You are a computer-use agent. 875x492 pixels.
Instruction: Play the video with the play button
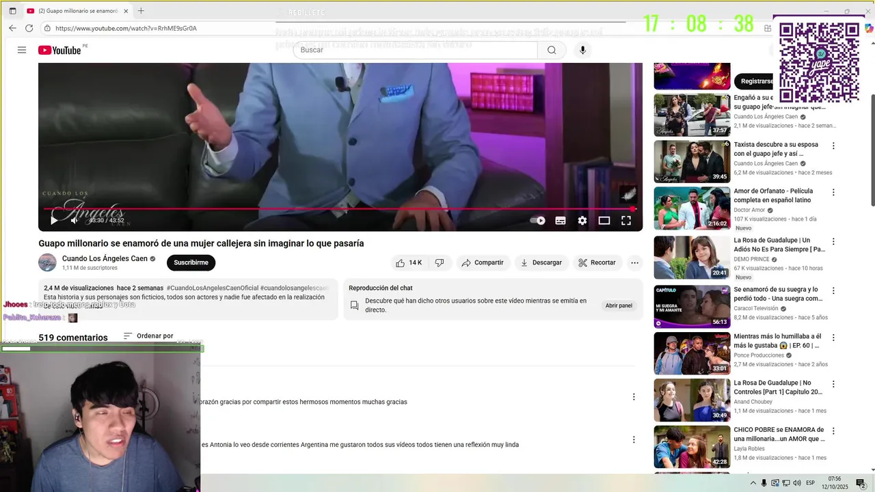54,220
